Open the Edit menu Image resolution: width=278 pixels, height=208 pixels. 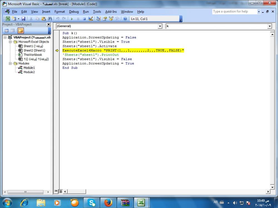pos(24,12)
